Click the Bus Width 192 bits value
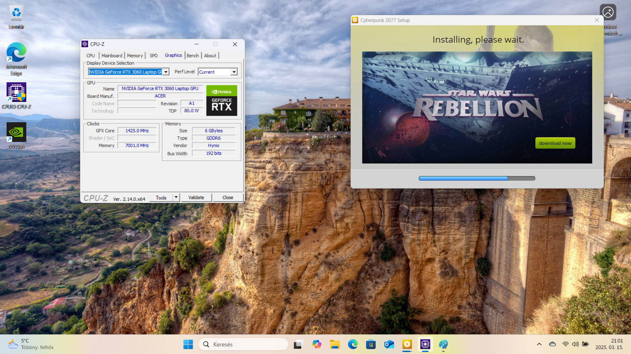Image resolution: width=631 pixels, height=354 pixels. point(214,153)
